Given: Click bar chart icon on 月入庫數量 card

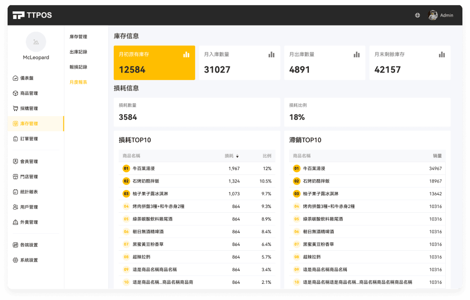Looking at the screenshot, I should point(271,55).
